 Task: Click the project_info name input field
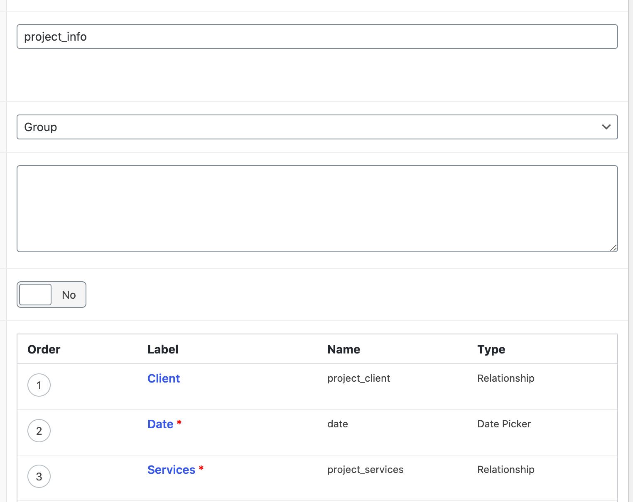click(x=317, y=37)
